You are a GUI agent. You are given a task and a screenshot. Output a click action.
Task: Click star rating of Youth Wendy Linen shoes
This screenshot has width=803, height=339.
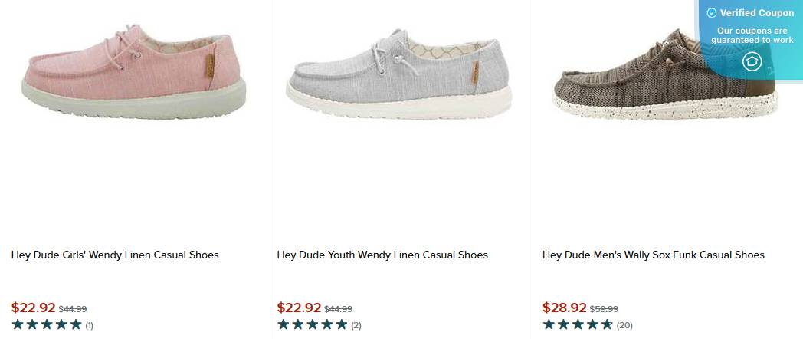click(x=312, y=324)
